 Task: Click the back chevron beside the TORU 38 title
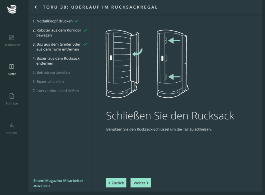(36, 7)
